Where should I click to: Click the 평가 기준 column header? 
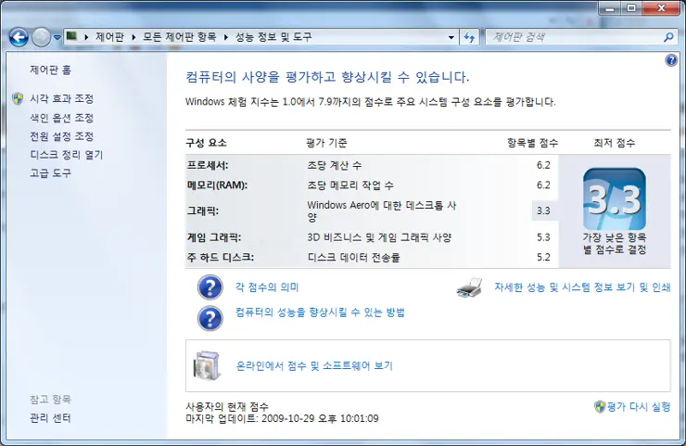[x=326, y=143]
